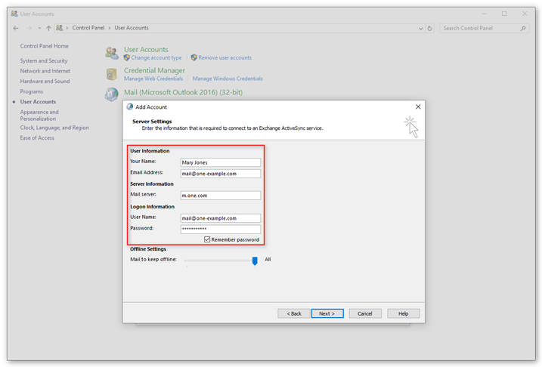The image size is (542, 367).
Task: Open Mail (Microsoft Outlook 2016) link
Action: point(183,93)
